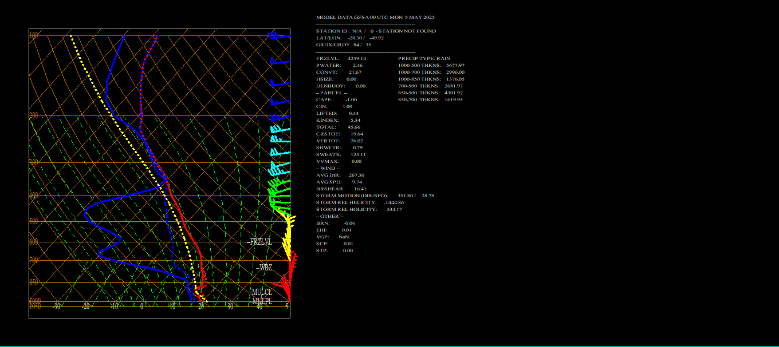Select the '-- OTHER --' section header
Screen dimensions: 779x347
(x=330, y=216)
